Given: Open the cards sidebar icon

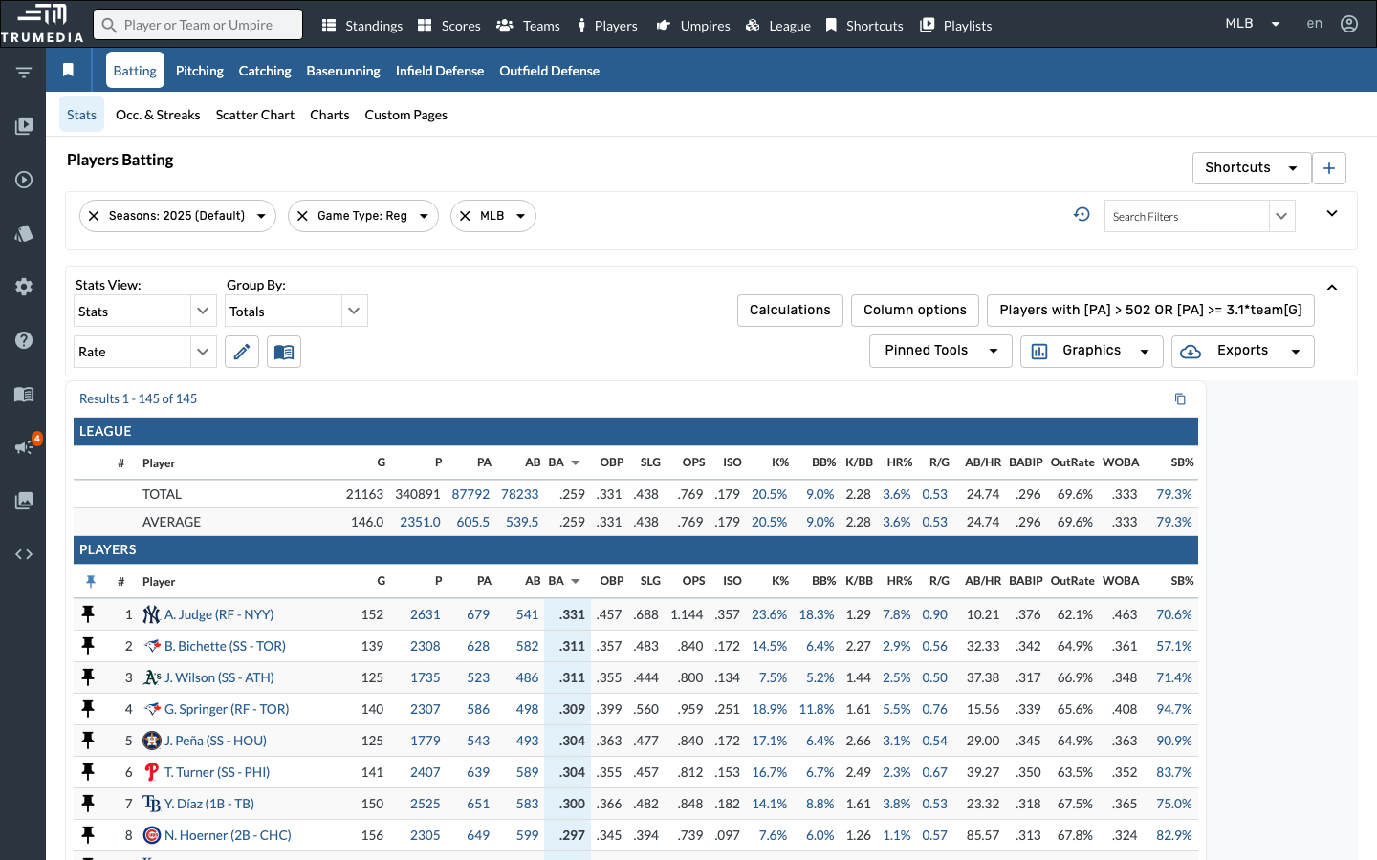Looking at the screenshot, I should coord(24,233).
